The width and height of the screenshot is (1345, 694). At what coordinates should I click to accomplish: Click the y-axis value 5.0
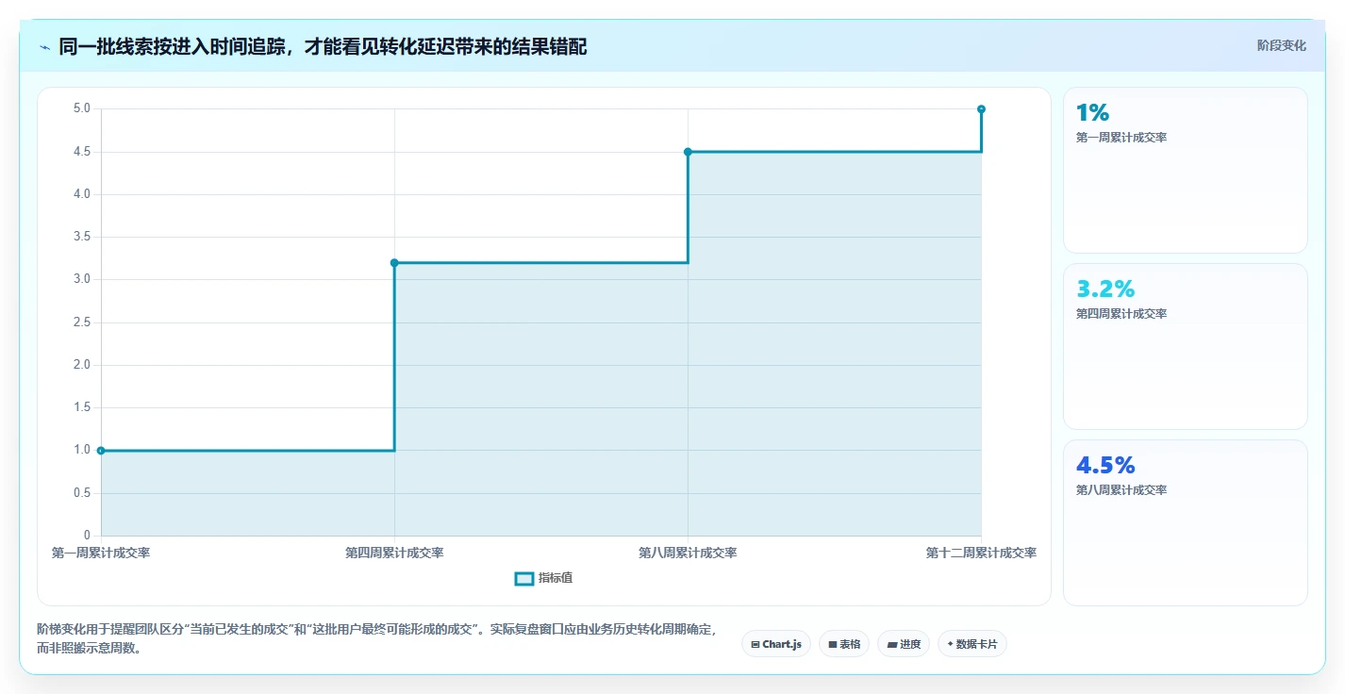click(x=82, y=108)
